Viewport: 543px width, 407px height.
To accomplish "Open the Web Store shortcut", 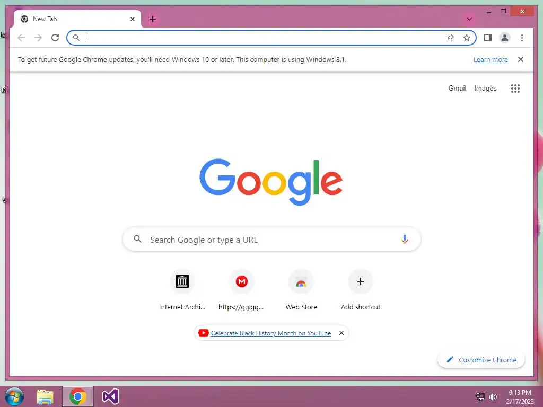I will [x=301, y=290].
